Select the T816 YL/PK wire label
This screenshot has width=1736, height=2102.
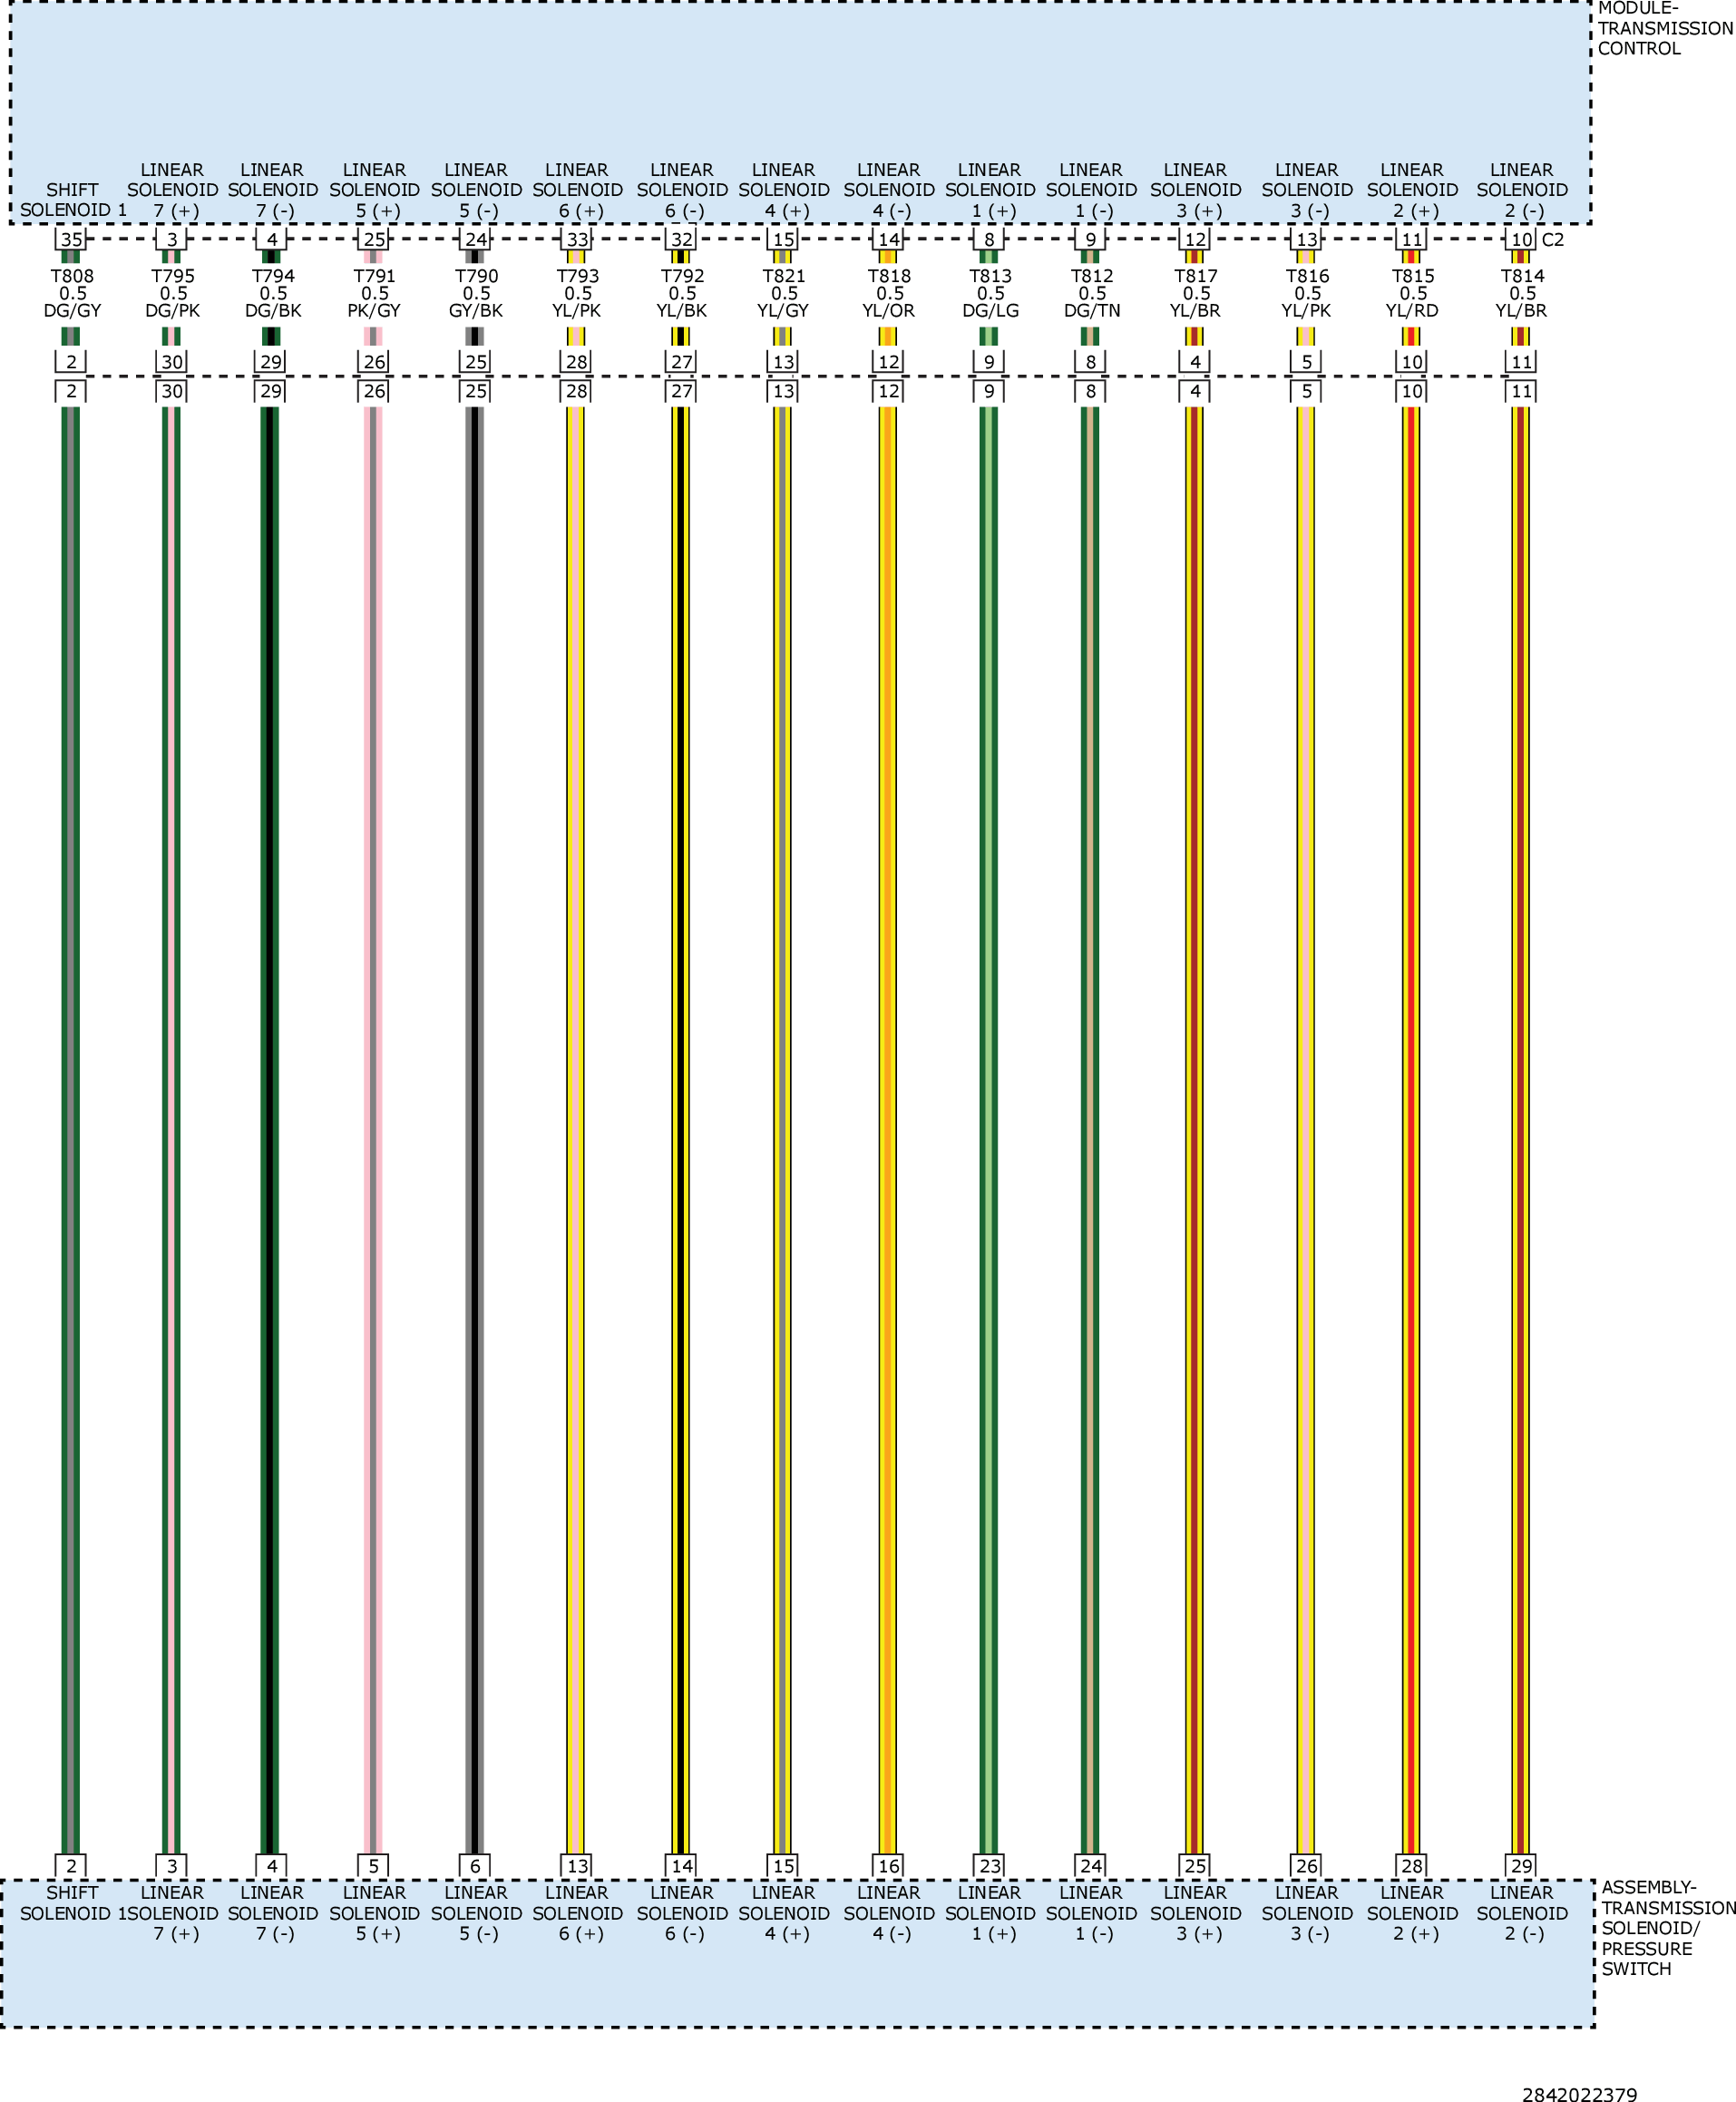1307,293
